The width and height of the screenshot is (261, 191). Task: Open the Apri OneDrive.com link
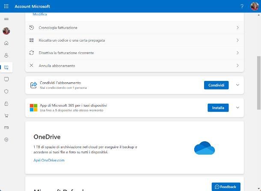coord(49,160)
